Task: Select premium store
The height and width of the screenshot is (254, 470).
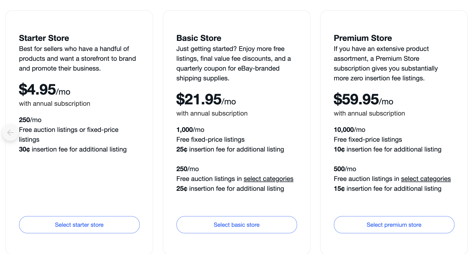Action: click(x=394, y=225)
